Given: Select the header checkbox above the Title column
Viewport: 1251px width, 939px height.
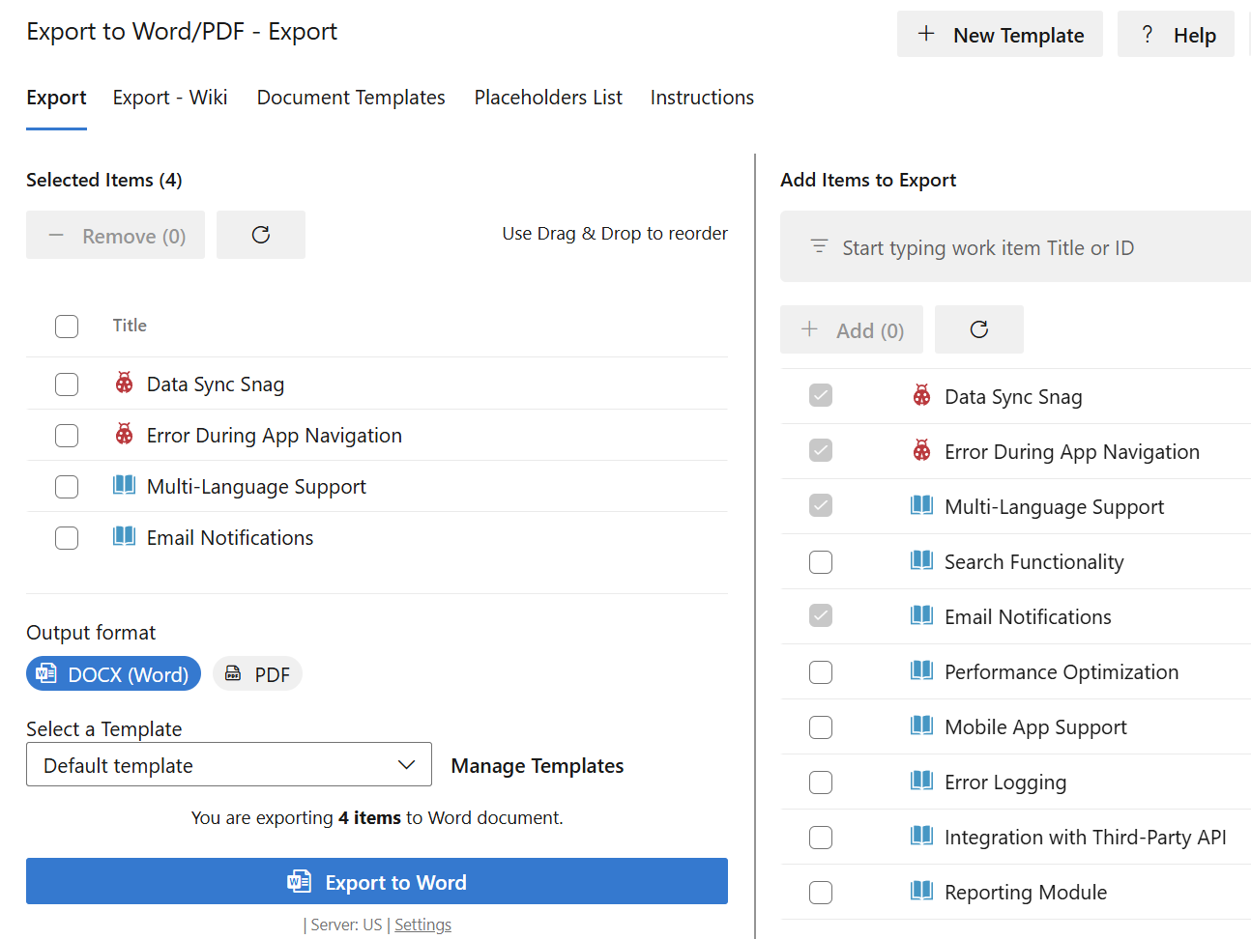Looking at the screenshot, I should pyautogui.click(x=67, y=326).
